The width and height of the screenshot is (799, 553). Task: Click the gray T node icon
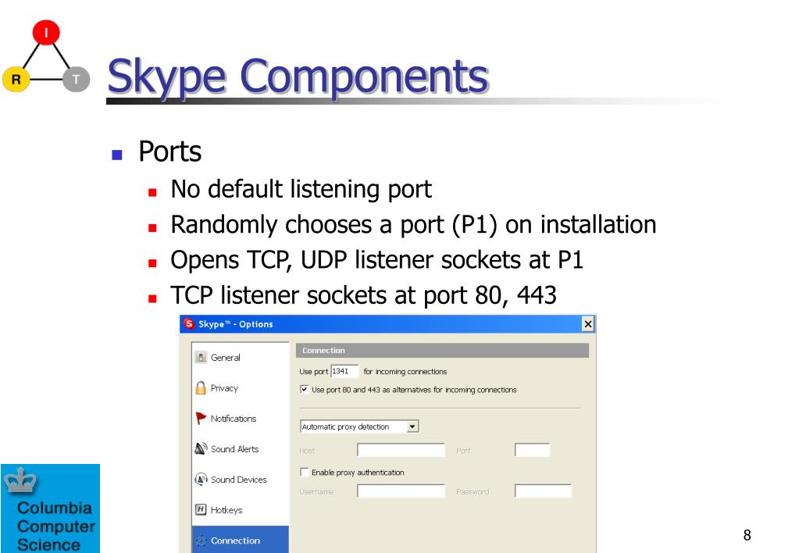pyautogui.click(x=77, y=80)
